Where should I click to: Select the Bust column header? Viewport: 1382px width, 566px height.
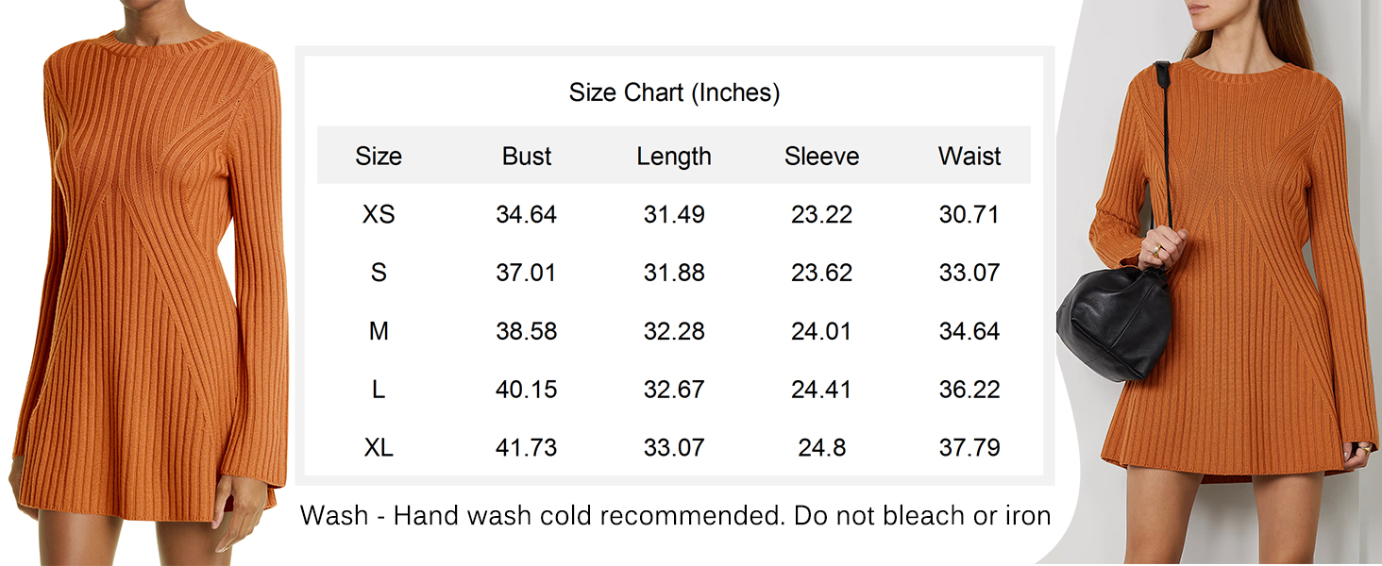(x=527, y=157)
